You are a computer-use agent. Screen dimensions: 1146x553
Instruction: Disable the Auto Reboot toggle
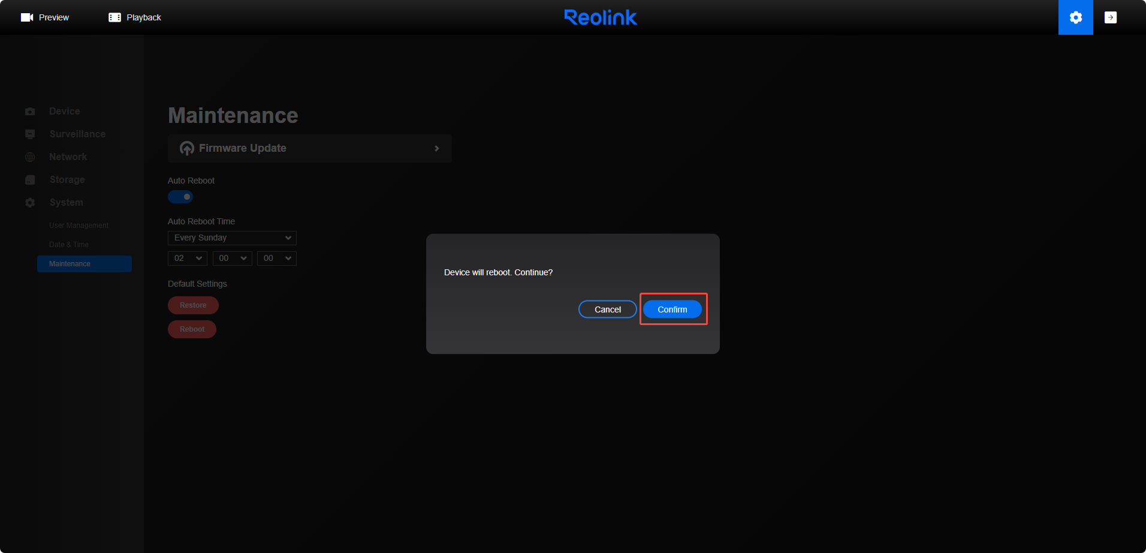pos(180,196)
